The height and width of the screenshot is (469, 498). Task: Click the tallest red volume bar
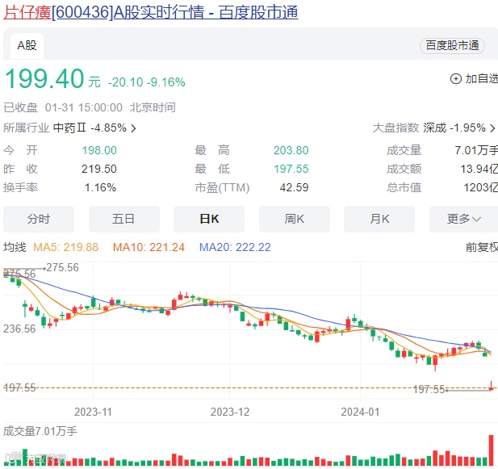(491, 450)
